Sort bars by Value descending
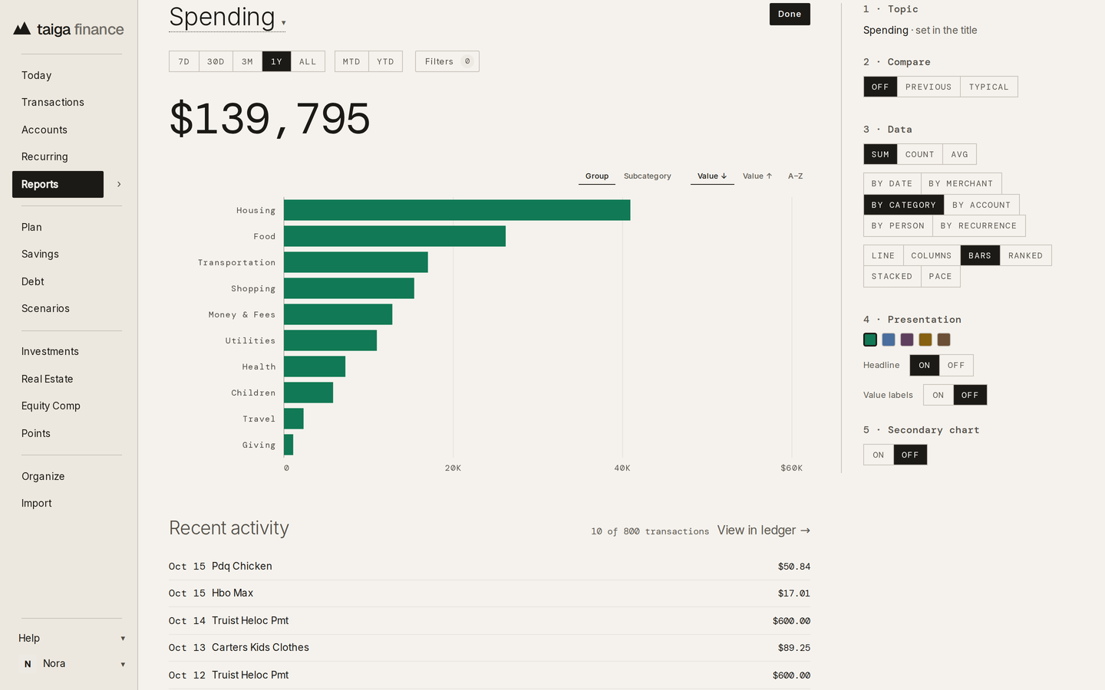The height and width of the screenshot is (690, 1105). point(712,176)
